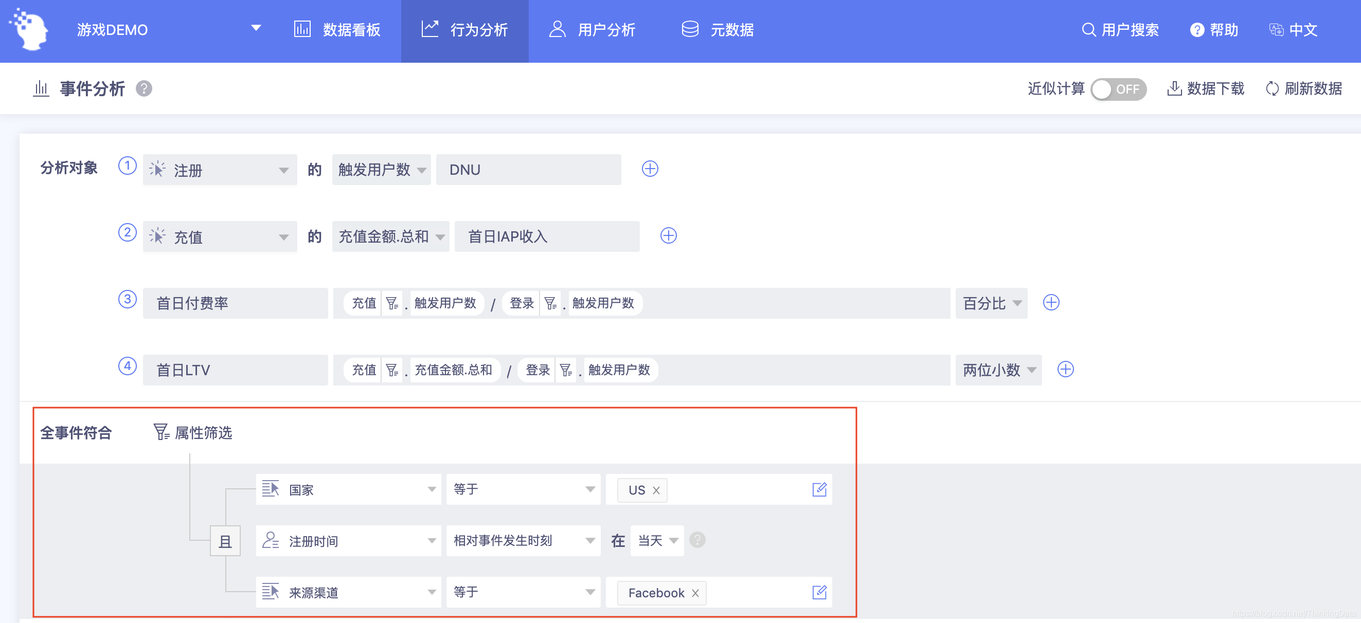Click the 刷新数据 button
The width and height of the screenshot is (1361, 623).
[x=1303, y=89]
